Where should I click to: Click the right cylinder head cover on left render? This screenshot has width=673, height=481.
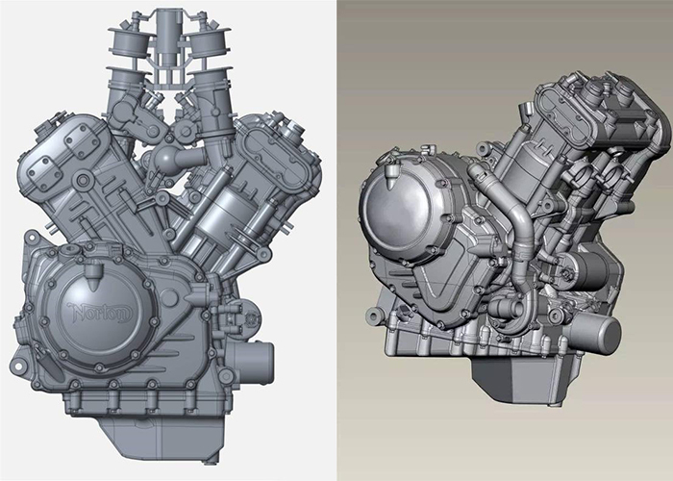point(273,159)
